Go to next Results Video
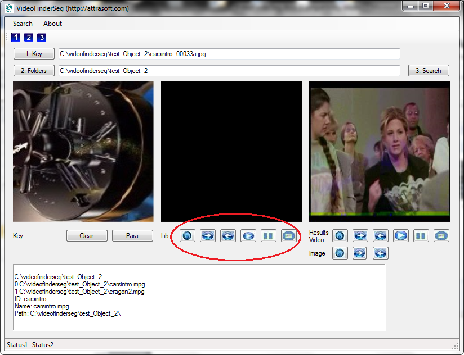464x355 pixels. pyautogui.click(x=360, y=236)
